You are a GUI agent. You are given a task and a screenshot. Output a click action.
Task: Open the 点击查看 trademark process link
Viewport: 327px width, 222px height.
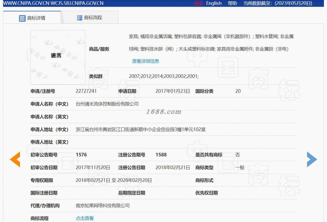85,218
